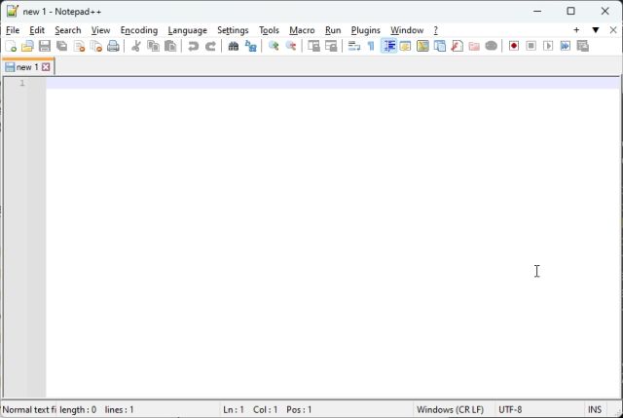The image size is (623, 418).
Task: Click the Open file folder icon
Action: (x=27, y=46)
